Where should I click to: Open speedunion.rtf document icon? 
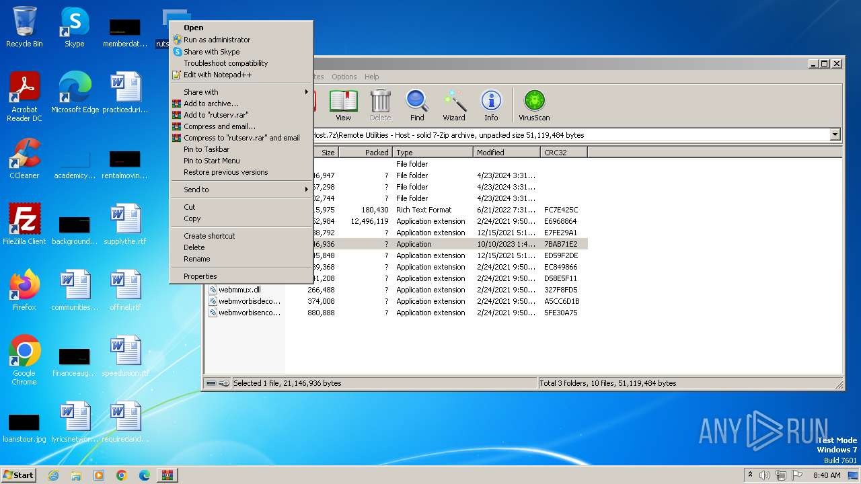point(125,356)
